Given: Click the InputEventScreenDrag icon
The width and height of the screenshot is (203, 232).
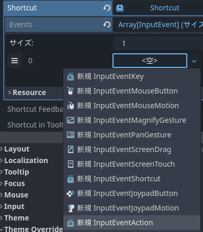Looking at the screenshot, I should coord(71,149).
